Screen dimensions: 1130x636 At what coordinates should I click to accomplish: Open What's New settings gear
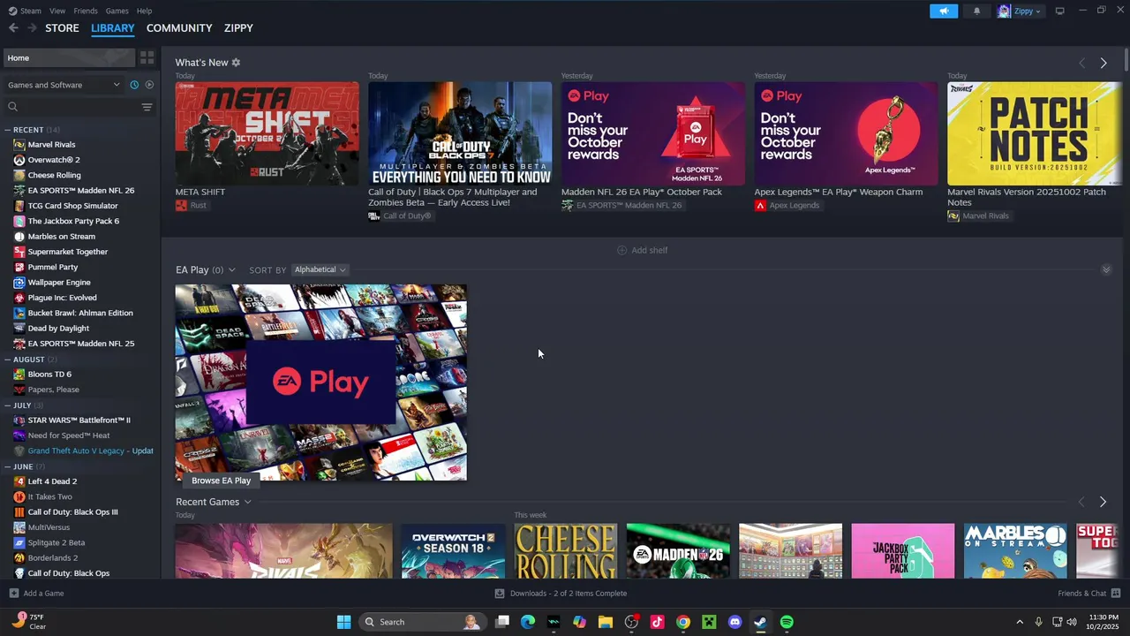pos(236,63)
